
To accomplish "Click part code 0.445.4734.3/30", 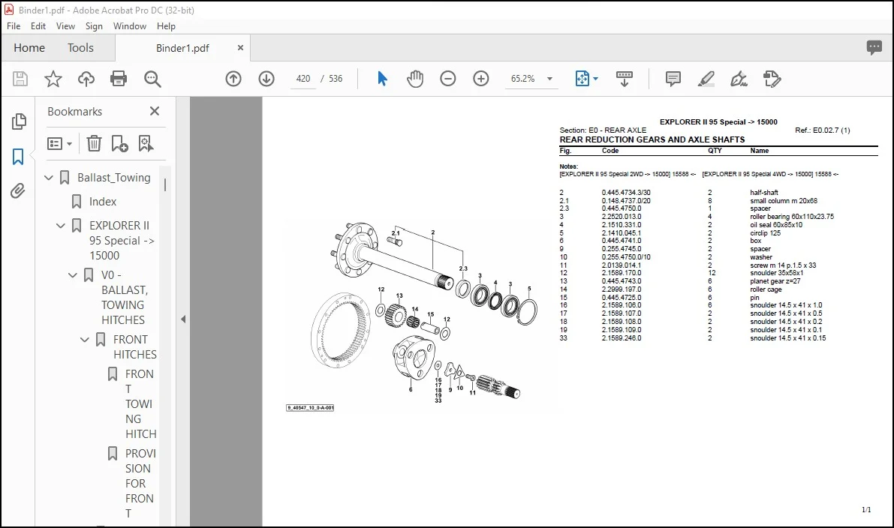I will [x=626, y=193].
